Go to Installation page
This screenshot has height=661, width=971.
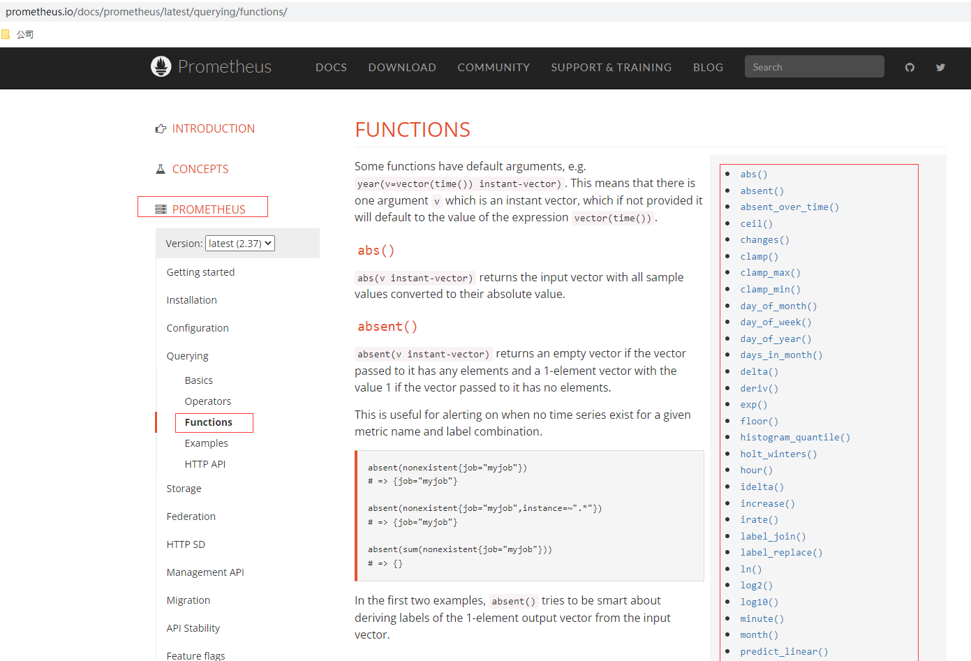pos(192,300)
